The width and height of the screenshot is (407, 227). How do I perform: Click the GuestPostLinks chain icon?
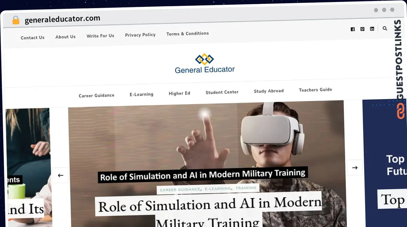401,111
